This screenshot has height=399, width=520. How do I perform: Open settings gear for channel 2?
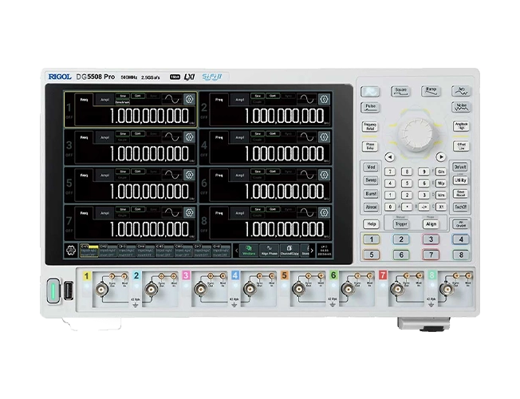(325, 99)
